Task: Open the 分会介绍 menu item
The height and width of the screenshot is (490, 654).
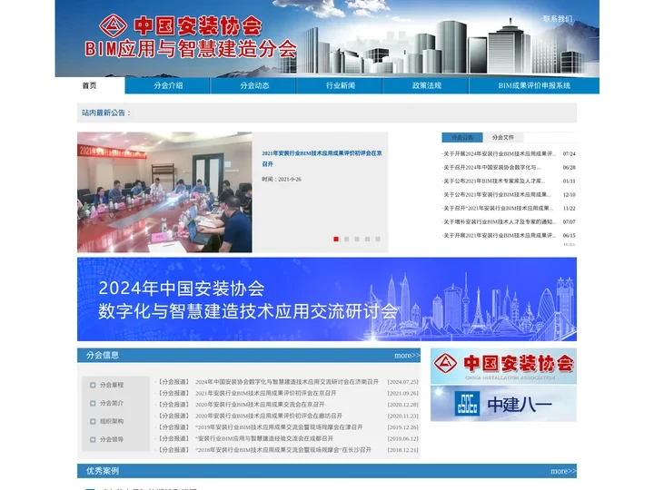Action: (x=168, y=85)
